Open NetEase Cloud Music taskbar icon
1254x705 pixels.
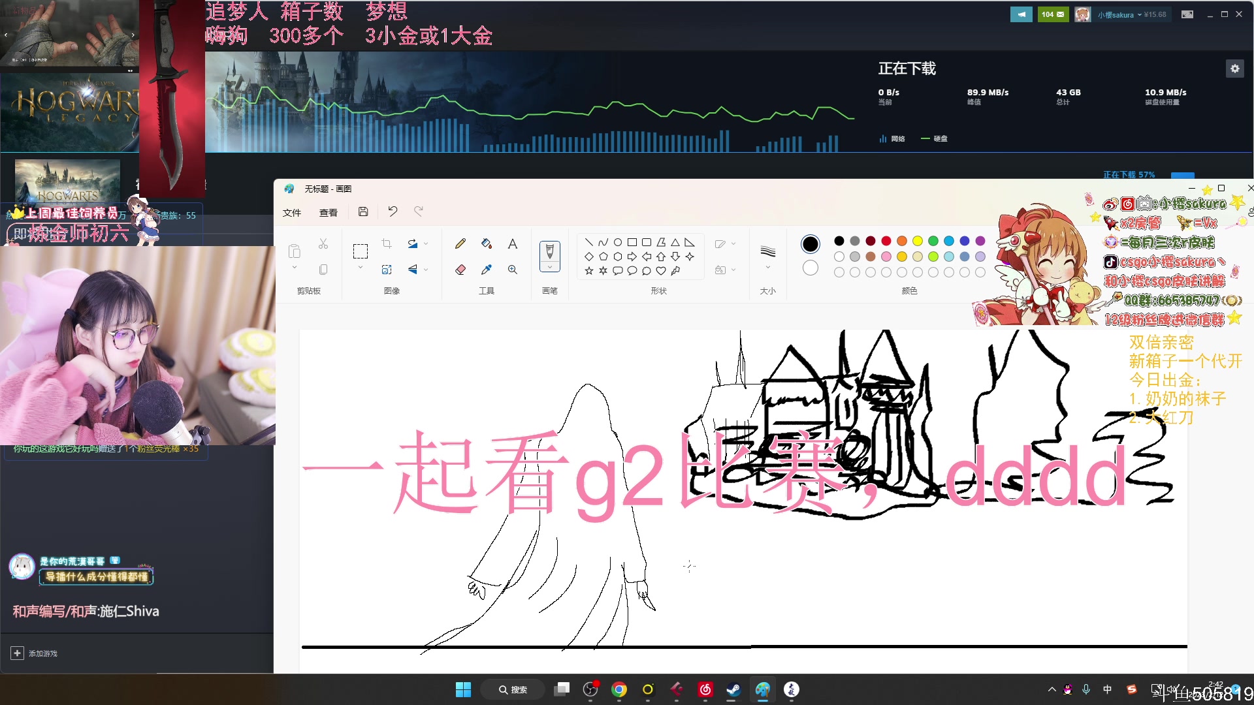click(705, 689)
